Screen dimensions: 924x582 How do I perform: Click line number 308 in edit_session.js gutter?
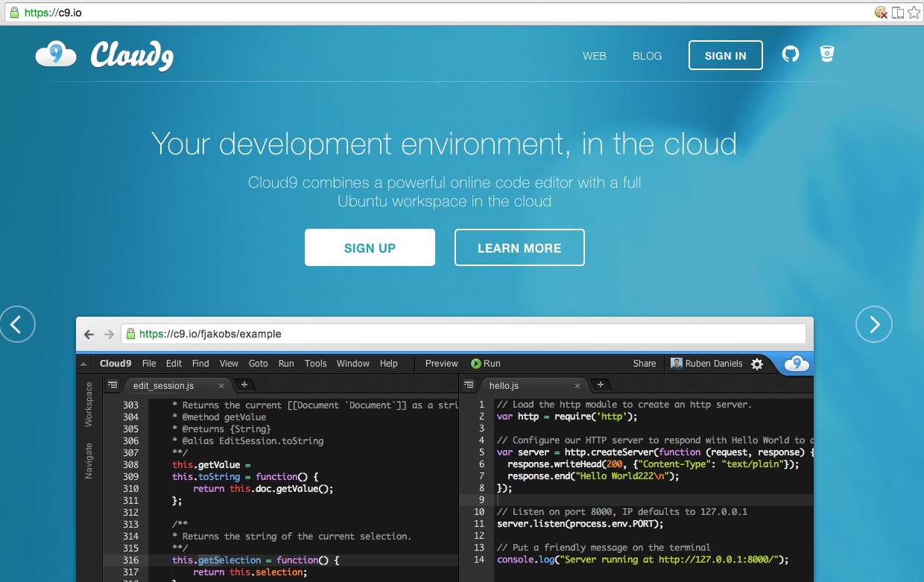coord(130,465)
